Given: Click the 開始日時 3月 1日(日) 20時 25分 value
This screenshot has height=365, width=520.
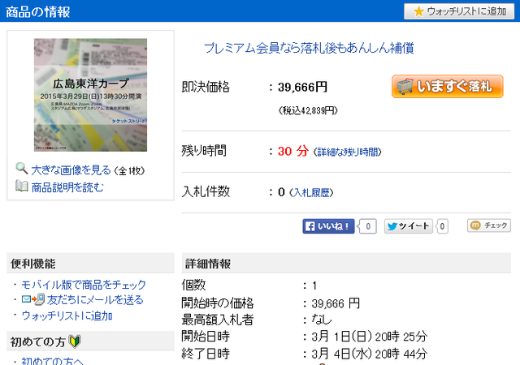Looking at the screenshot, I should tap(369, 337).
